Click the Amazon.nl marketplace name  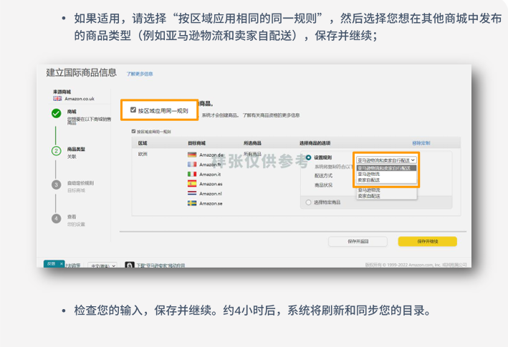[x=211, y=194]
